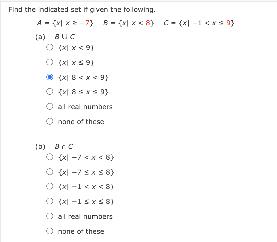Click the expression B ∪ C heading
Screen dimensions: 277x242
64,37
